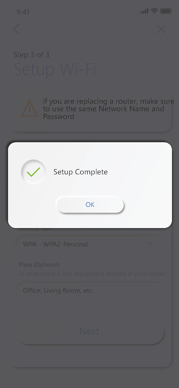179x388 pixels.
Task: Select the Setup Complete message text
Action: [x=80, y=172]
